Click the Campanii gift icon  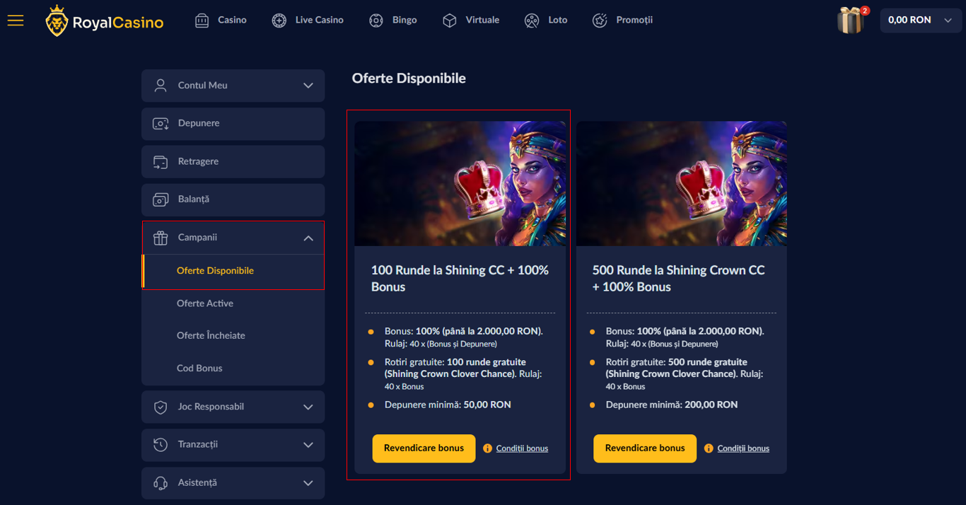click(x=161, y=238)
